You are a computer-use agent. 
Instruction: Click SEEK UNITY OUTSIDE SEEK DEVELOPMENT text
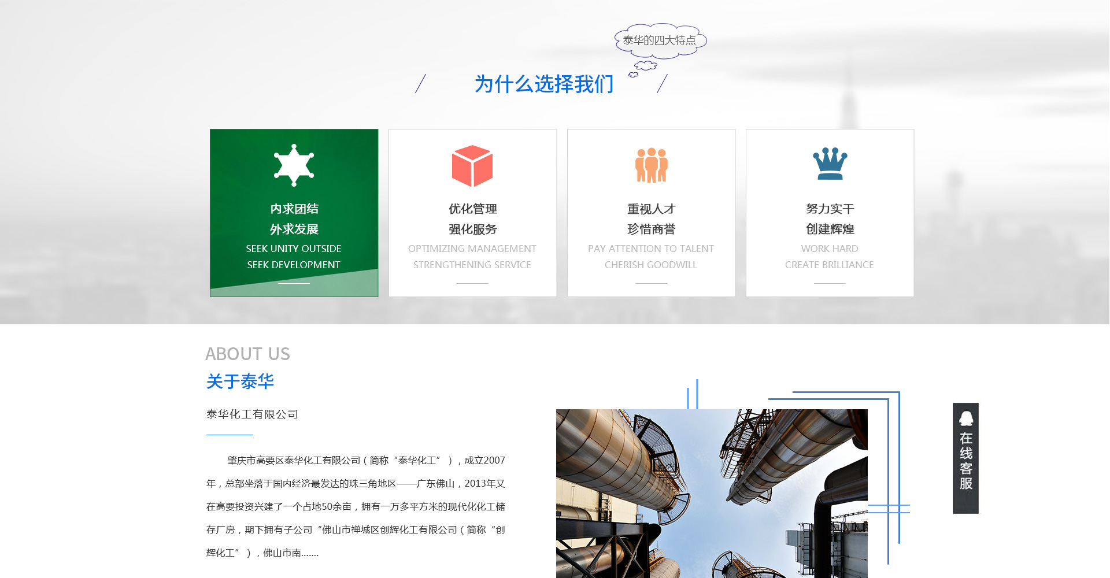(x=294, y=257)
